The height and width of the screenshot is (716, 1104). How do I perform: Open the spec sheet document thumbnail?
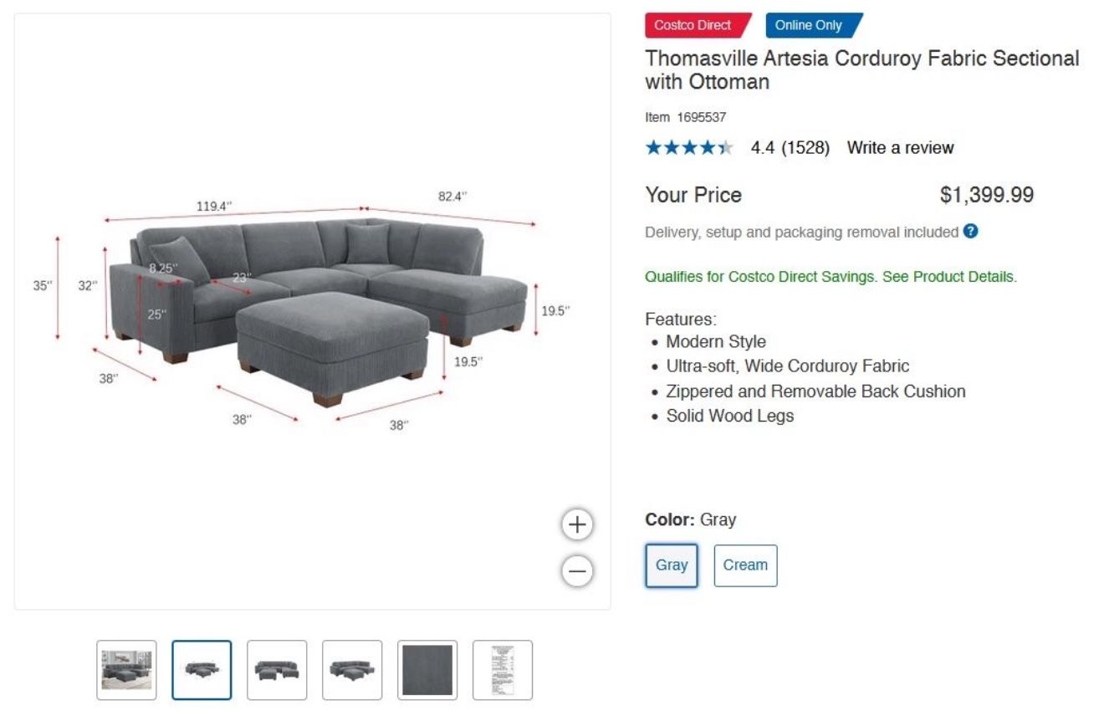[503, 670]
